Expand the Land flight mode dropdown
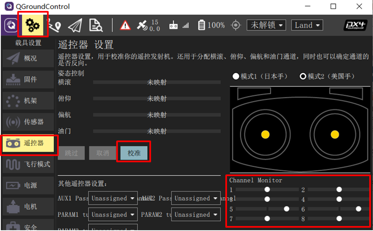373x231 pixels. (x=307, y=25)
